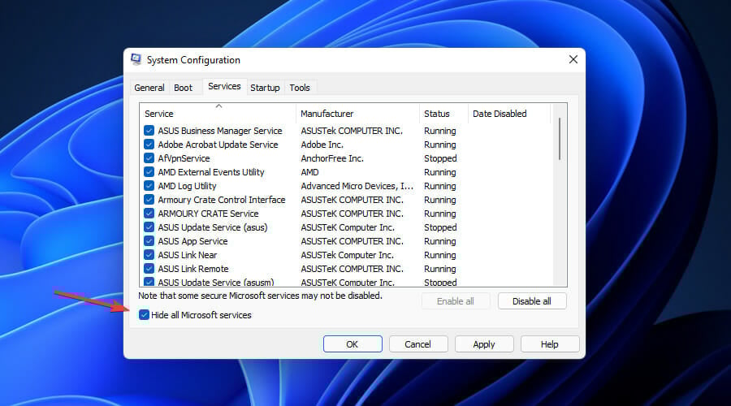Select the AfVpnService row name
Screen dimensions: 731x406
pyautogui.click(x=184, y=158)
